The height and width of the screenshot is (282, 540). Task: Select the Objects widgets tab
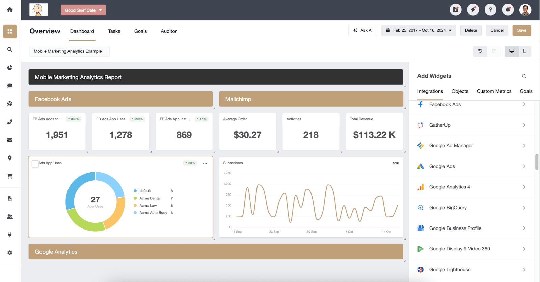(460, 91)
